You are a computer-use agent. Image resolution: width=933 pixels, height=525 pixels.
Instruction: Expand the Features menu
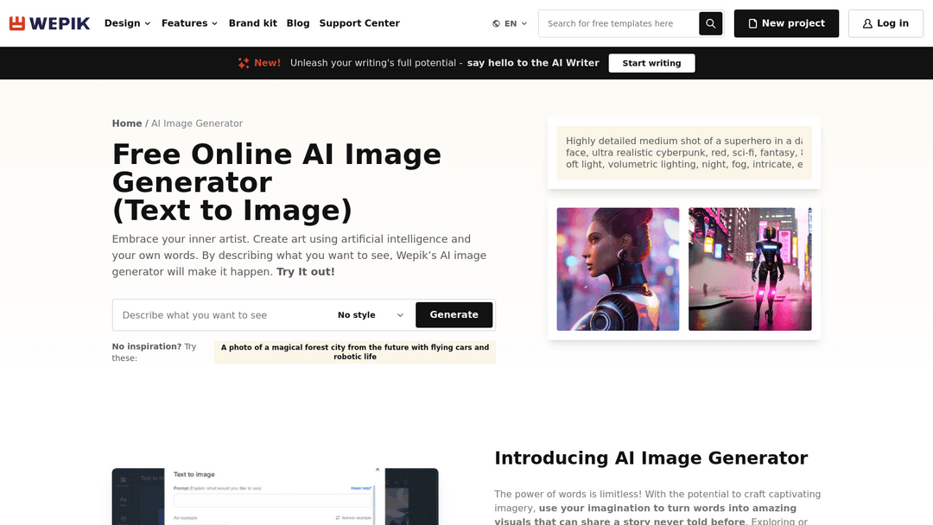click(x=189, y=23)
